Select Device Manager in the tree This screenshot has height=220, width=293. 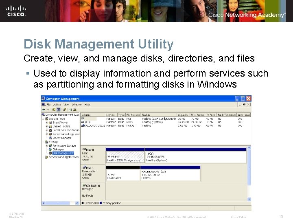point(62,138)
